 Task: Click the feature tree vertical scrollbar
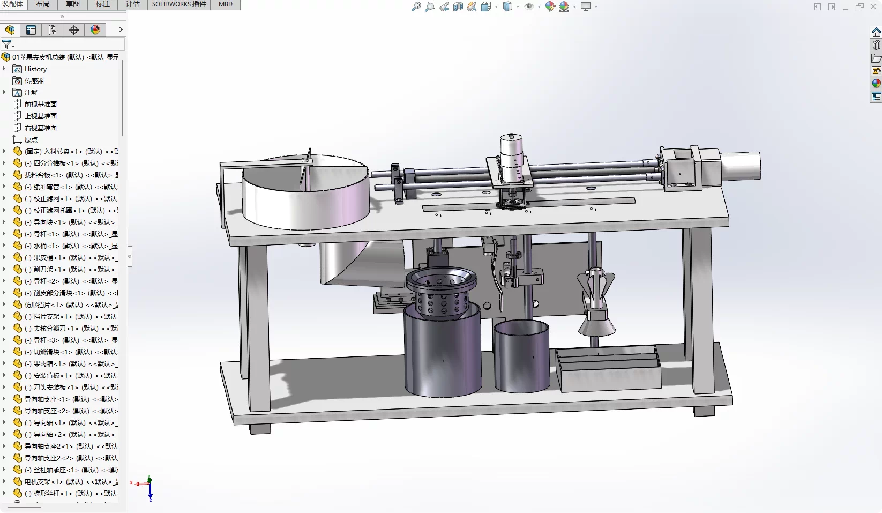tap(123, 98)
